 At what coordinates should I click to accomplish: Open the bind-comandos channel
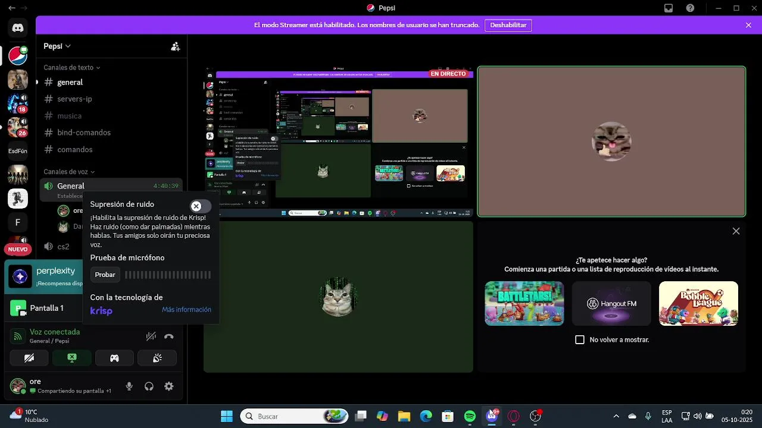111,133
